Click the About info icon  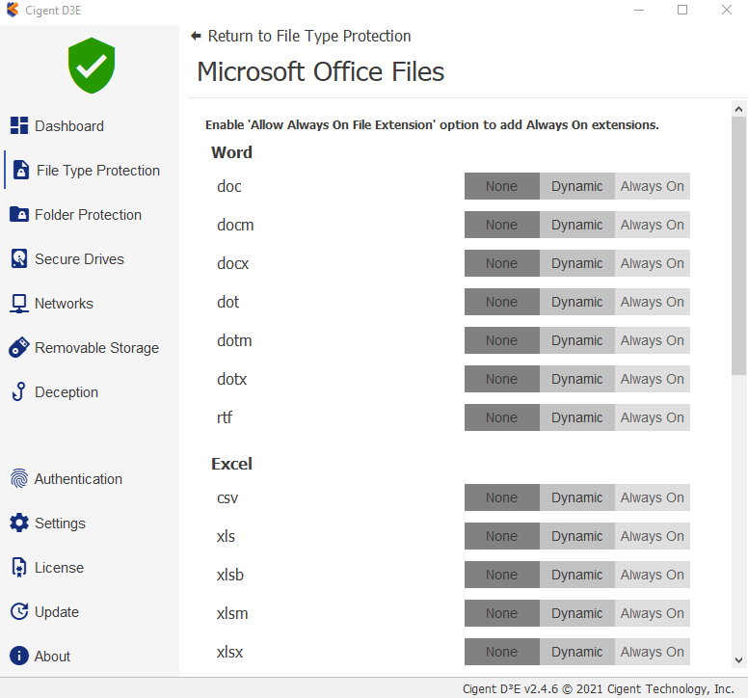coord(19,656)
